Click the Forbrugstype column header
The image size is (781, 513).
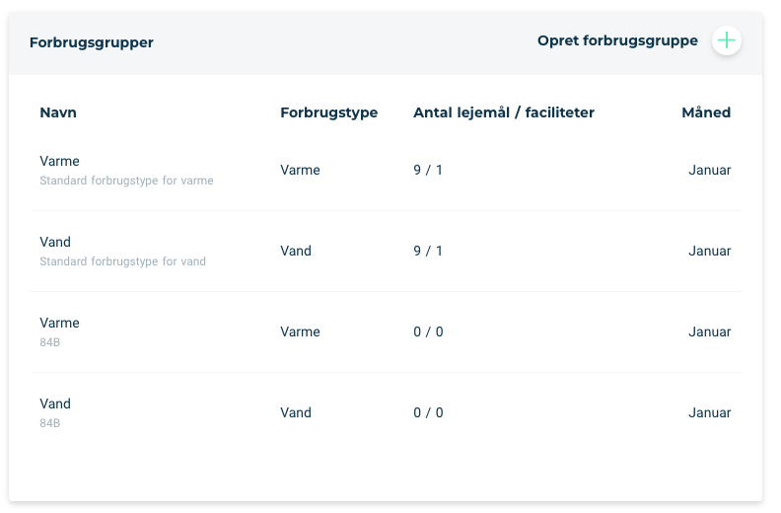328,112
